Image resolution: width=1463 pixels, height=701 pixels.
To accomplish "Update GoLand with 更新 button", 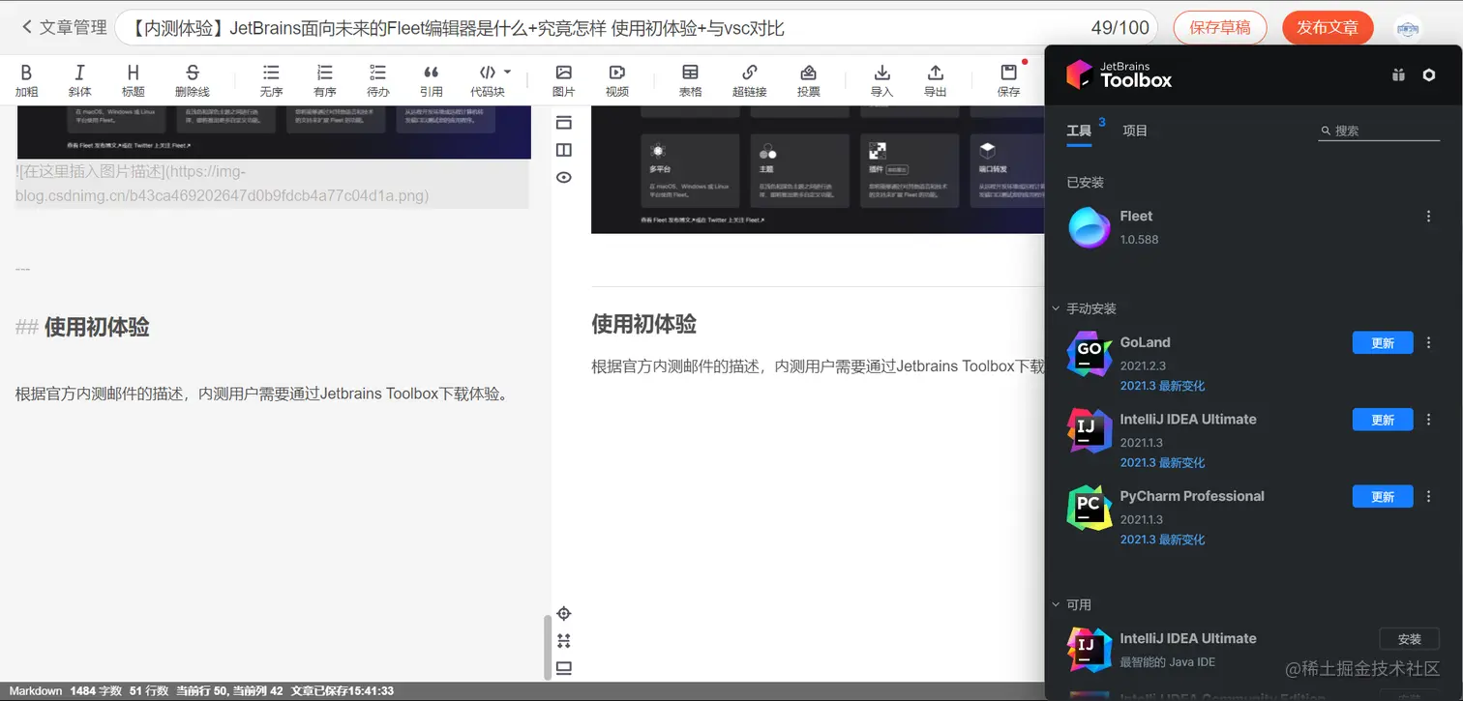I will click(x=1383, y=343).
